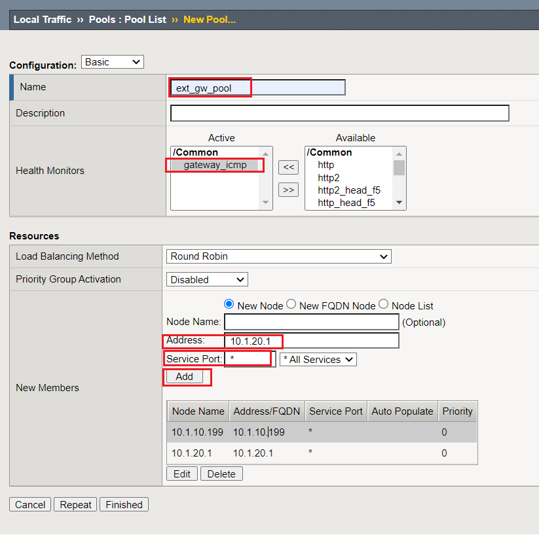Image resolution: width=539 pixels, height=535 pixels.
Task: Delete the selected pool member
Action: tap(221, 474)
